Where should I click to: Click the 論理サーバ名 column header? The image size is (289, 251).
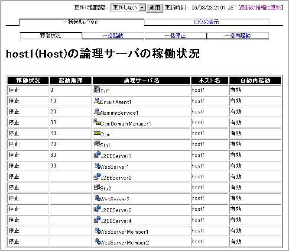tap(141, 80)
